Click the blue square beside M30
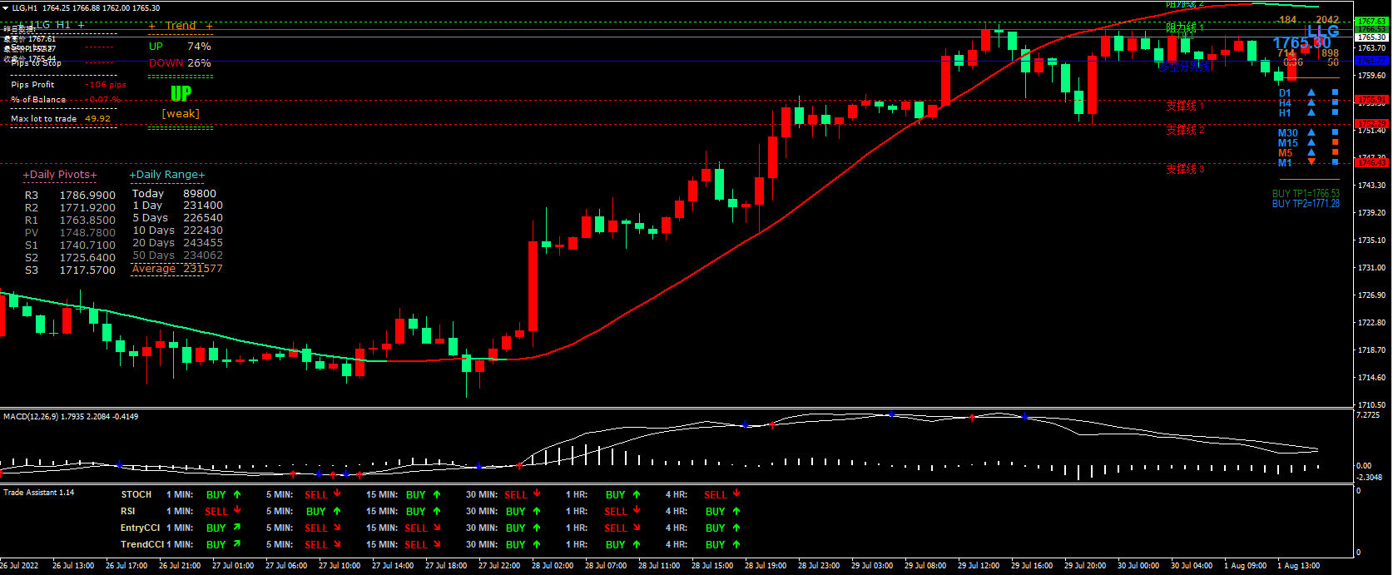Screen dimensions: 1393x575 point(1335,133)
